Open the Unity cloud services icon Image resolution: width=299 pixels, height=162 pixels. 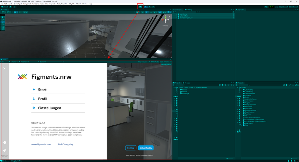(11, 7)
